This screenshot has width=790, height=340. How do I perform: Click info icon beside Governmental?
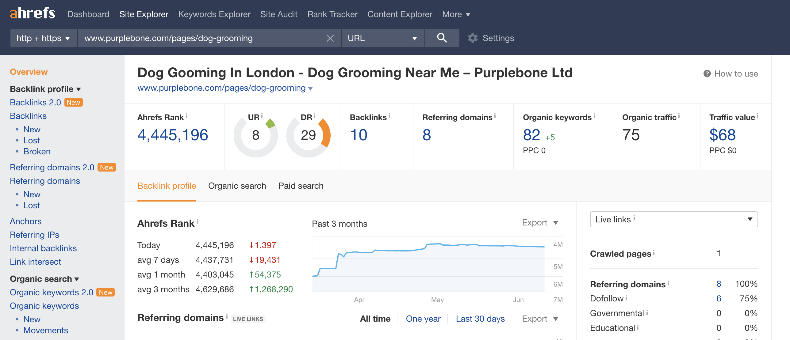click(647, 312)
